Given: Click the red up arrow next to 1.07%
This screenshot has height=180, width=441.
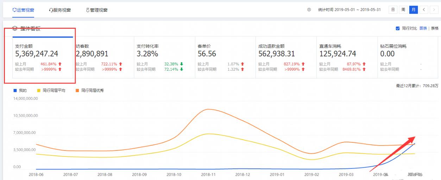Looking at the screenshot, I should click(242, 64).
